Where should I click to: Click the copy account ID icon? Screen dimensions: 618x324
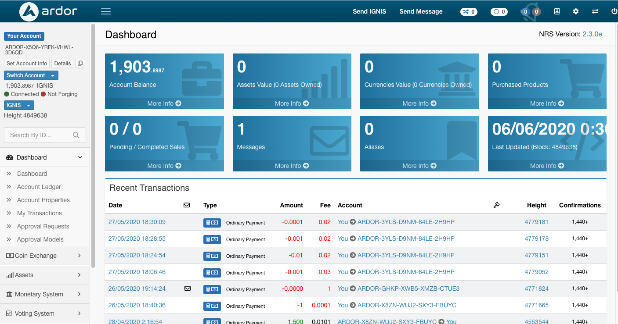click(x=80, y=64)
